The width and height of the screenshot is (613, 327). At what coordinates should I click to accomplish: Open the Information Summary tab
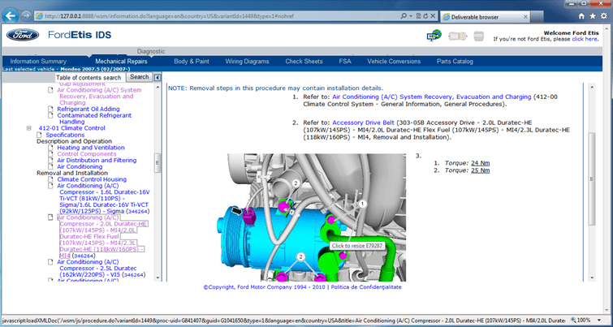[x=38, y=62]
